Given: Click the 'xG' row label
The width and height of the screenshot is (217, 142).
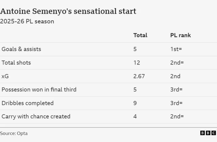Looking at the screenshot, I should click(5, 76).
